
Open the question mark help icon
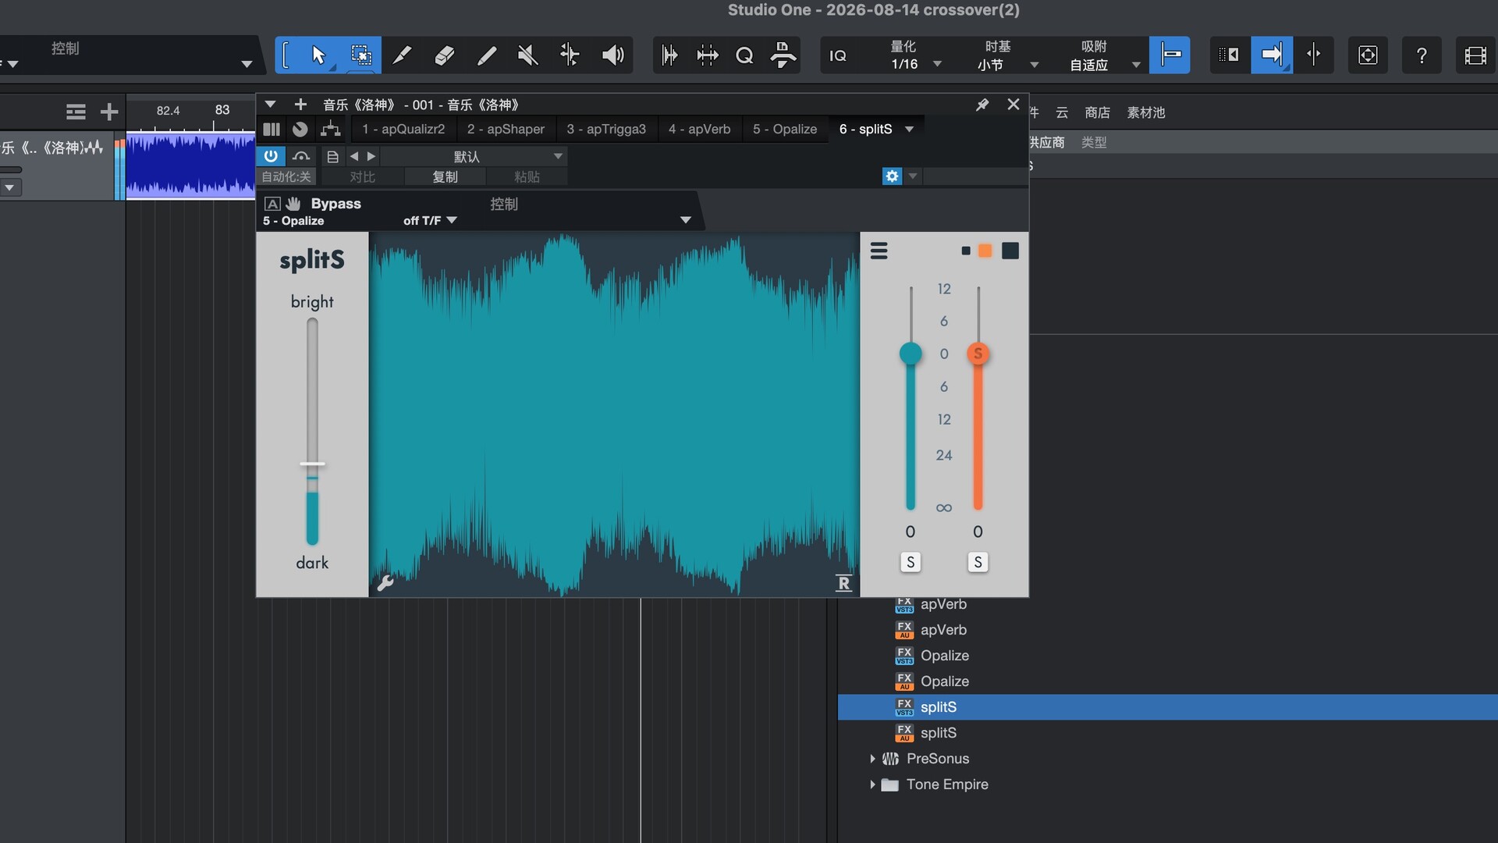1422,55
